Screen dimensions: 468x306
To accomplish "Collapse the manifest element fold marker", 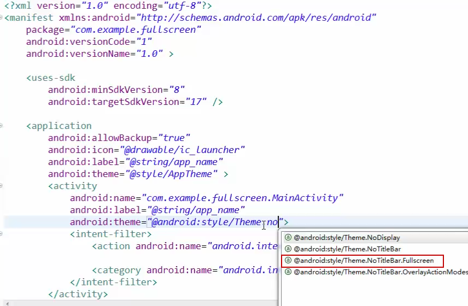I will point(1,17).
